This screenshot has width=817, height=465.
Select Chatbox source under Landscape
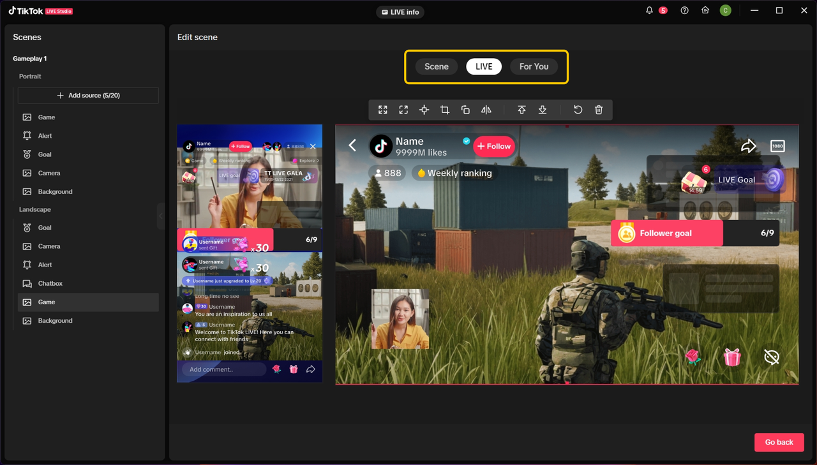pos(50,283)
